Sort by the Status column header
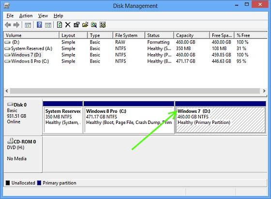This screenshot has height=199, width=271. [x=159, y=35]
